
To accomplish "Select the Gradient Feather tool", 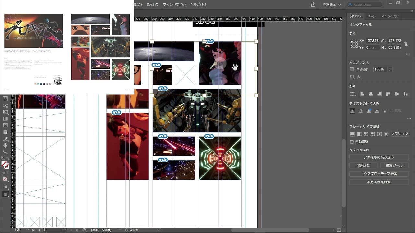I will [6, 125].
